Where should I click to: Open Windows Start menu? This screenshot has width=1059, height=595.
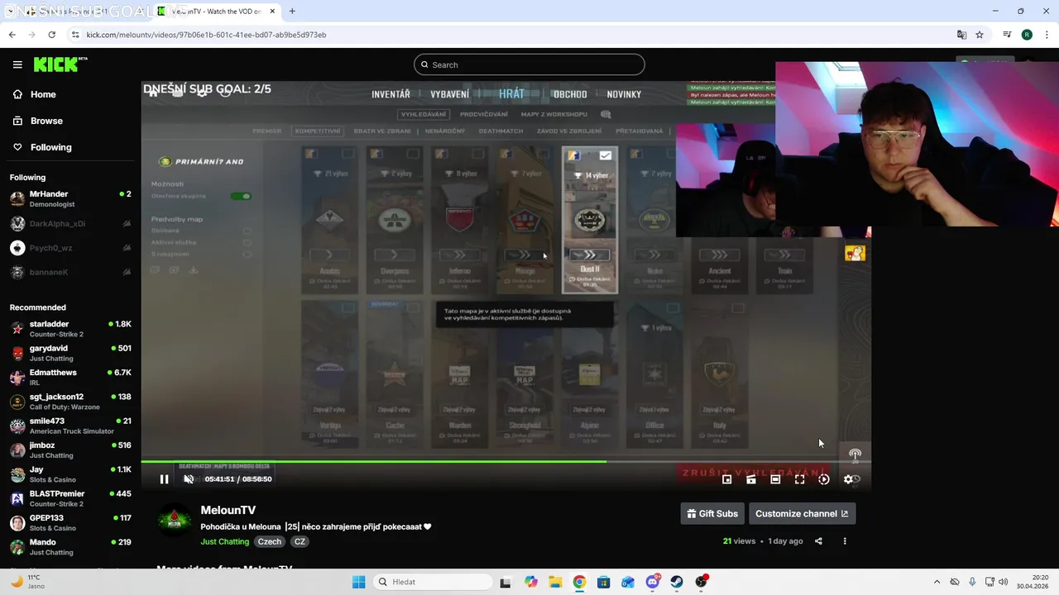(358, 582)
